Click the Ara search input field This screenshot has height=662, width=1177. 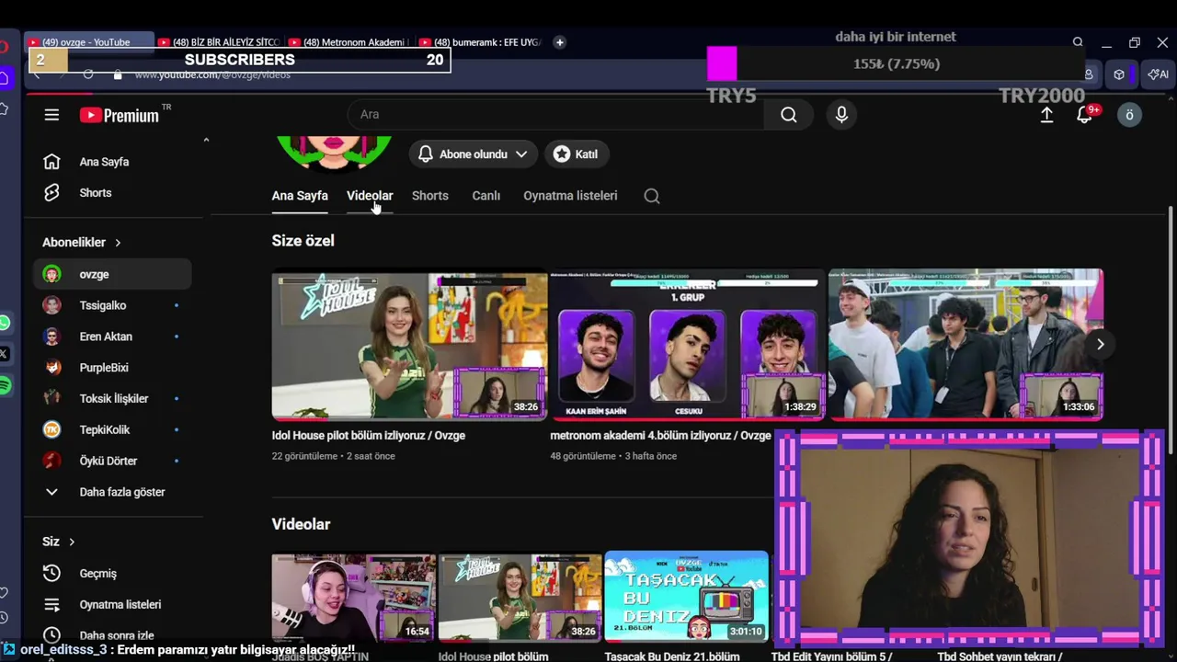pos(555,115)
